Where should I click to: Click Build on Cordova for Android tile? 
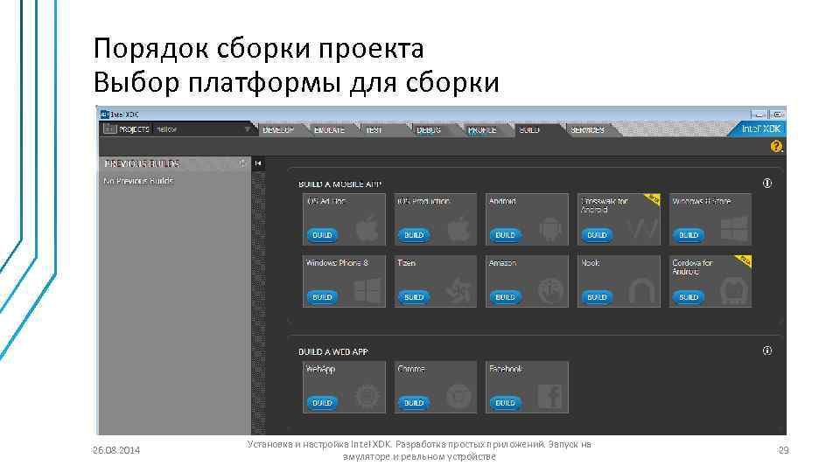coord(689,296)
